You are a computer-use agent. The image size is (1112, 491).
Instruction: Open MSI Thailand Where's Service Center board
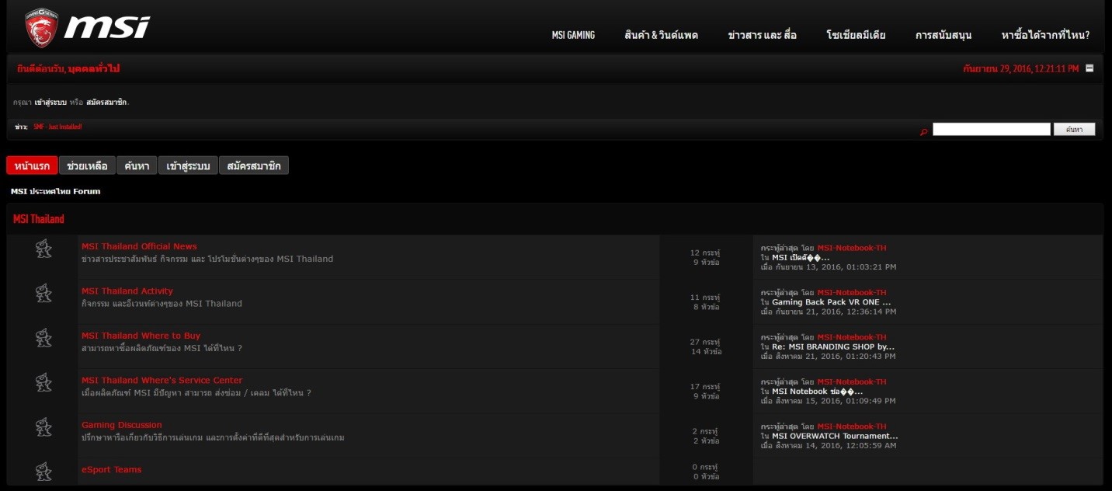162,381
